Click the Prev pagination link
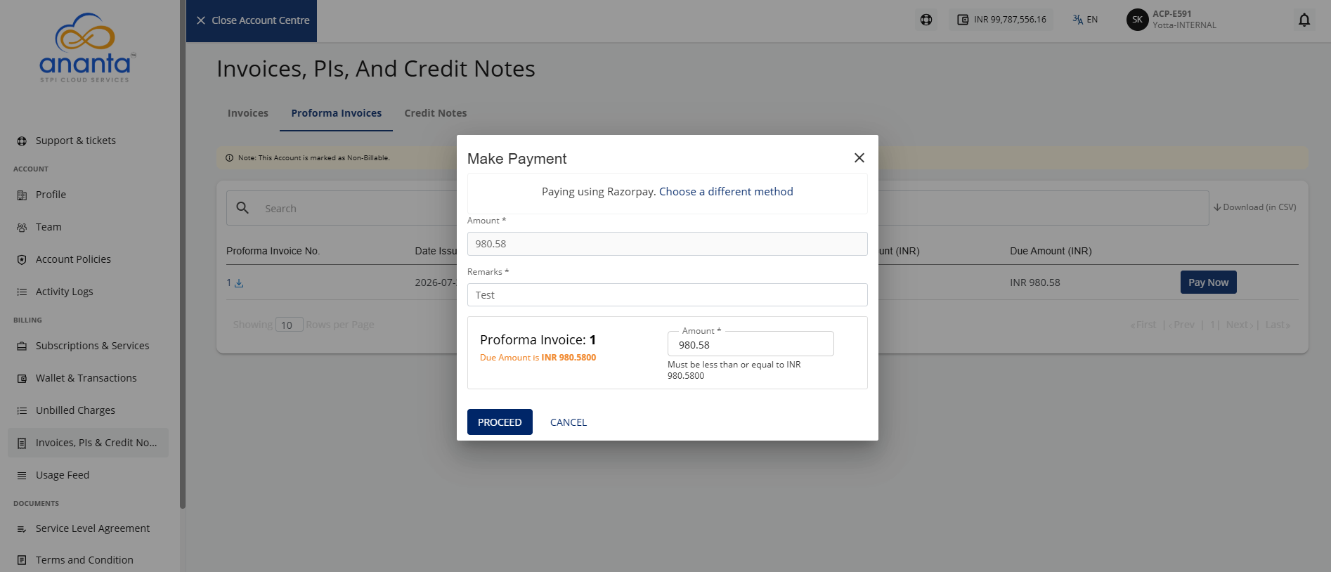The height and width of the screenshot is (572, 1331). (x=1181, y=325)
